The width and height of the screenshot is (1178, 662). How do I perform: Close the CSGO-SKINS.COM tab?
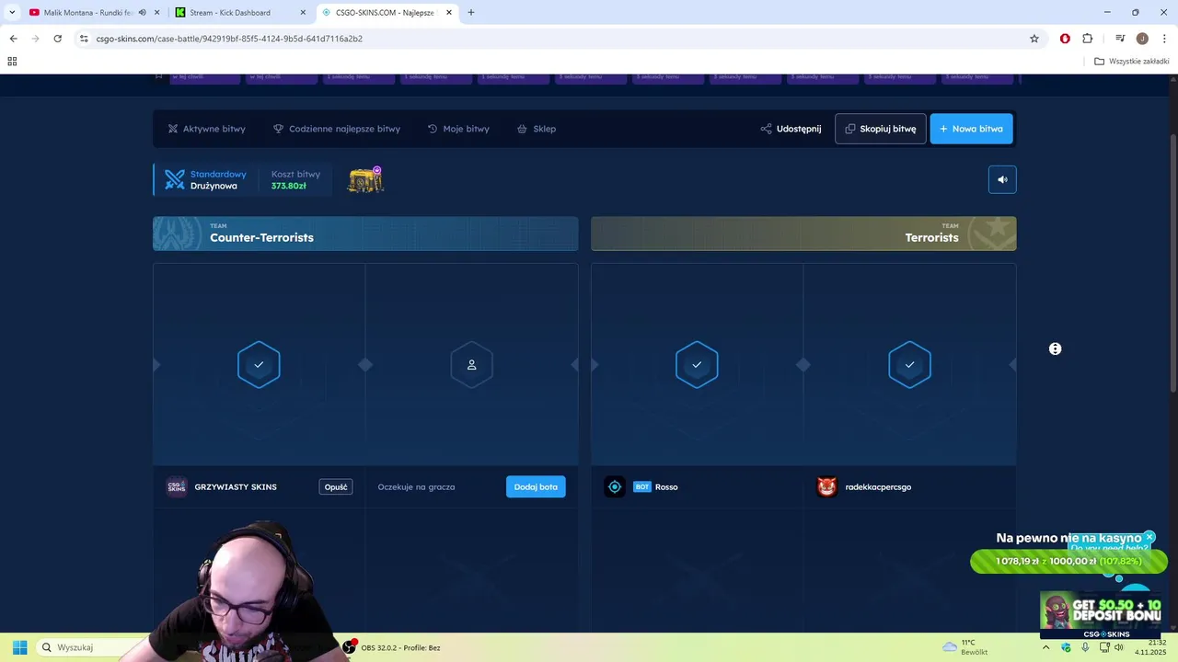(449, 13)
